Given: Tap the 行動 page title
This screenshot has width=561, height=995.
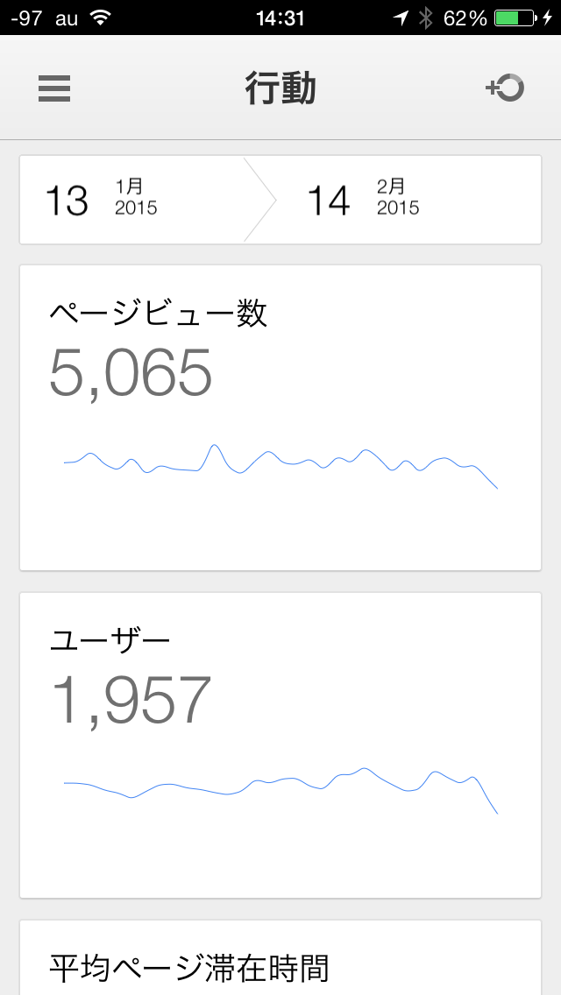Looking at the screenshot, I should (280, 88).
